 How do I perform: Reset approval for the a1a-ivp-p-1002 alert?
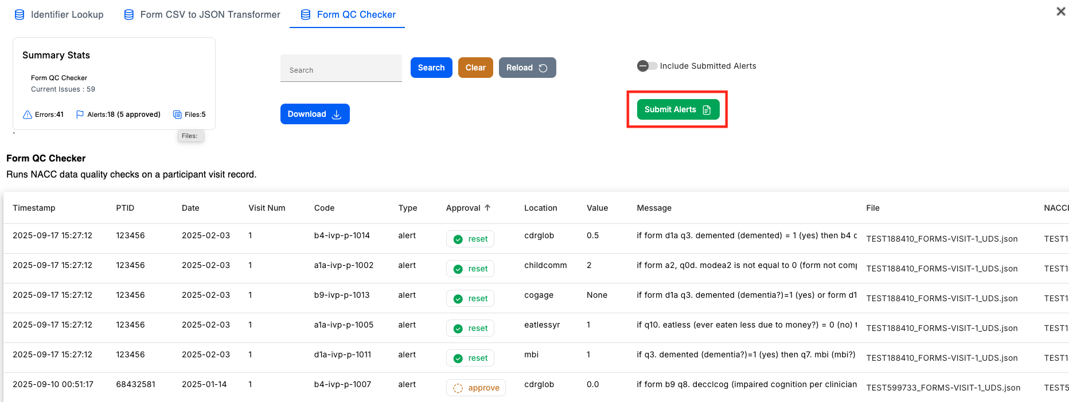point(471,269)
